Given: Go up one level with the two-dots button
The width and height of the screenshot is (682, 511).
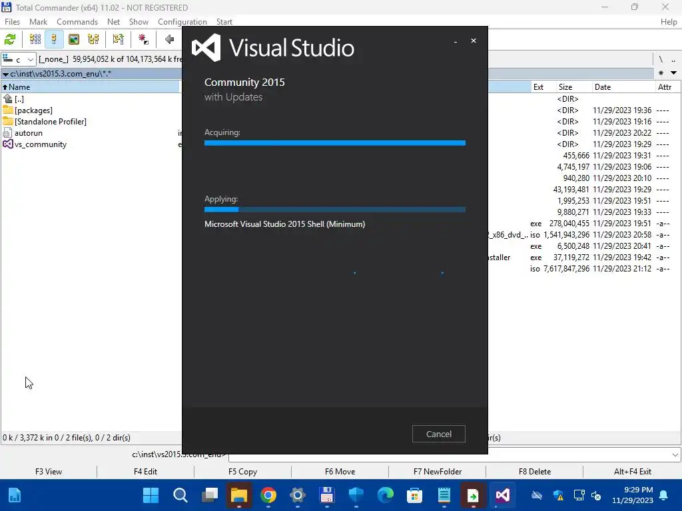Looking at the screenshot, I should (x=673, y=59).
